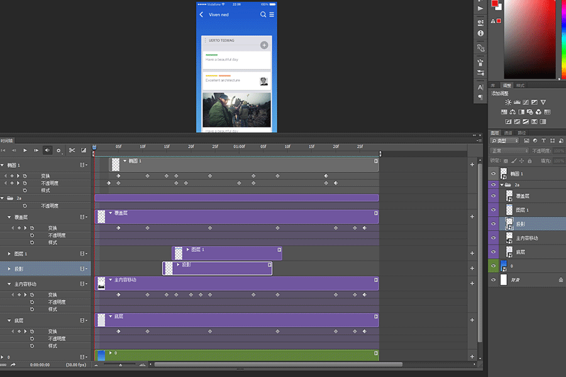This screenshot has width=566, height=377.
Task: Click the lock all padlock icon
Action: 530,161
